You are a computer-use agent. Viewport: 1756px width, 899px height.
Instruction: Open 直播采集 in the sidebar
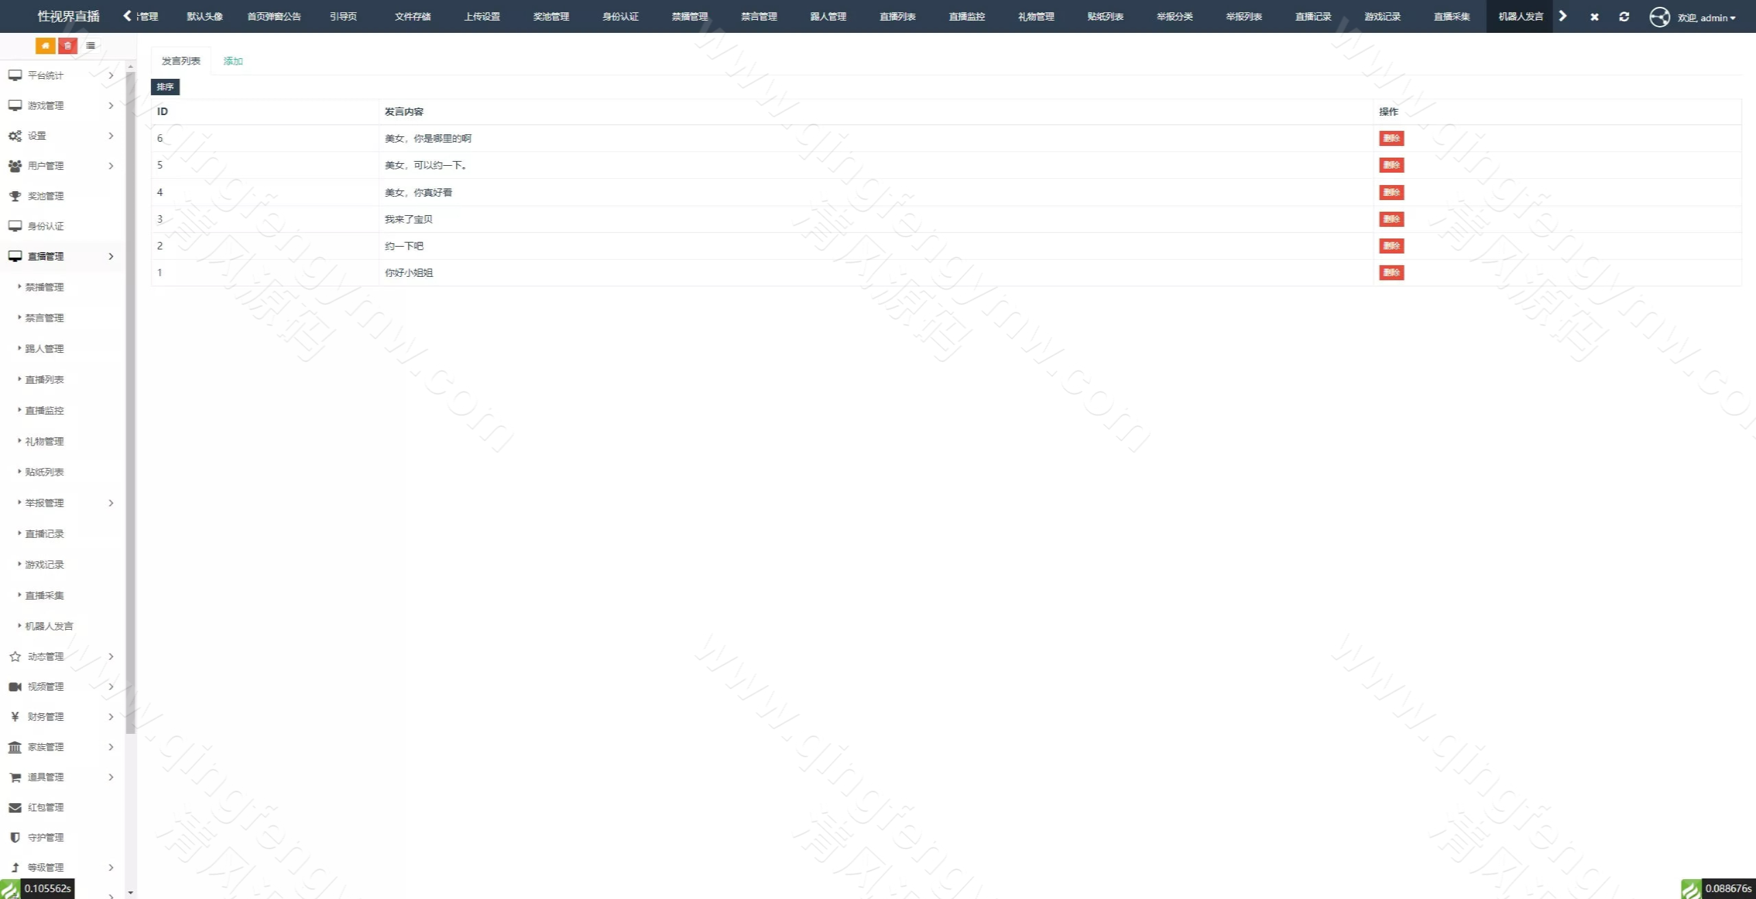pos(45,595)
